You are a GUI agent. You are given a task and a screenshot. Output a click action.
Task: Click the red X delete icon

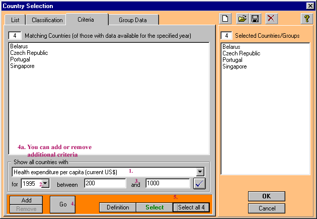pyautogui.click(x=271, y=19)
